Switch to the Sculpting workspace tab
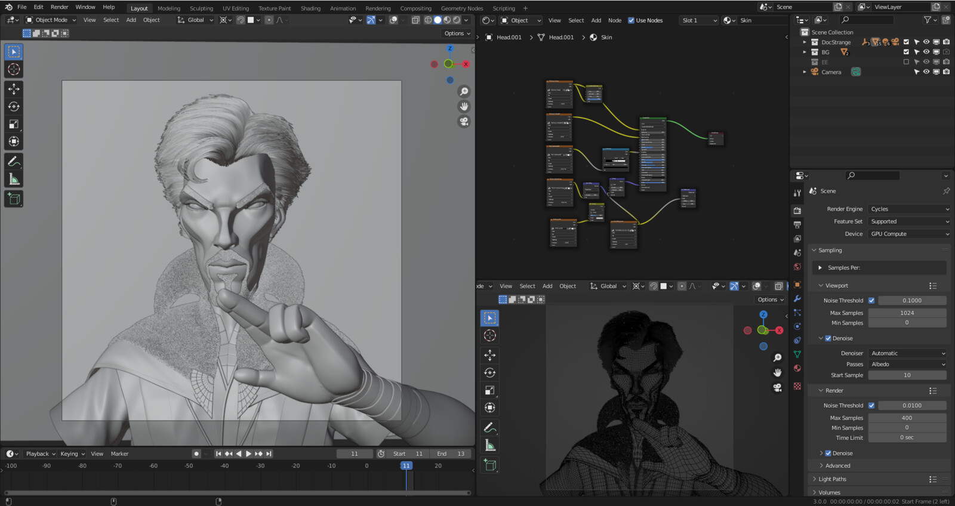955x506 pixels. click(201, 8)
